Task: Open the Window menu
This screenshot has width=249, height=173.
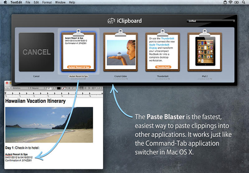Action: point(60,3)
